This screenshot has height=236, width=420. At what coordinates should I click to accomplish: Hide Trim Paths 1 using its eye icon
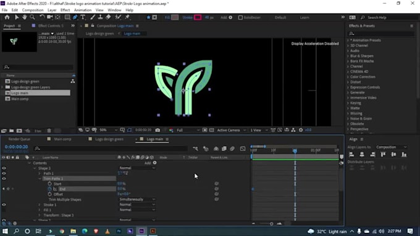click(4, 179)
